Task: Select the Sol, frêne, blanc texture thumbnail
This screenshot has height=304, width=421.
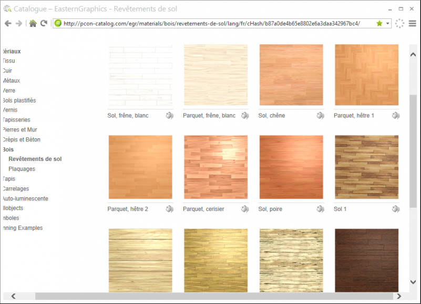Action: point(140,75)
